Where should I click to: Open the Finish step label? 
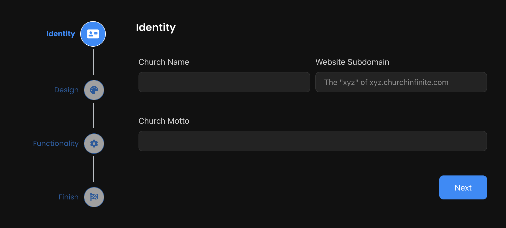(x=68, y=197)
